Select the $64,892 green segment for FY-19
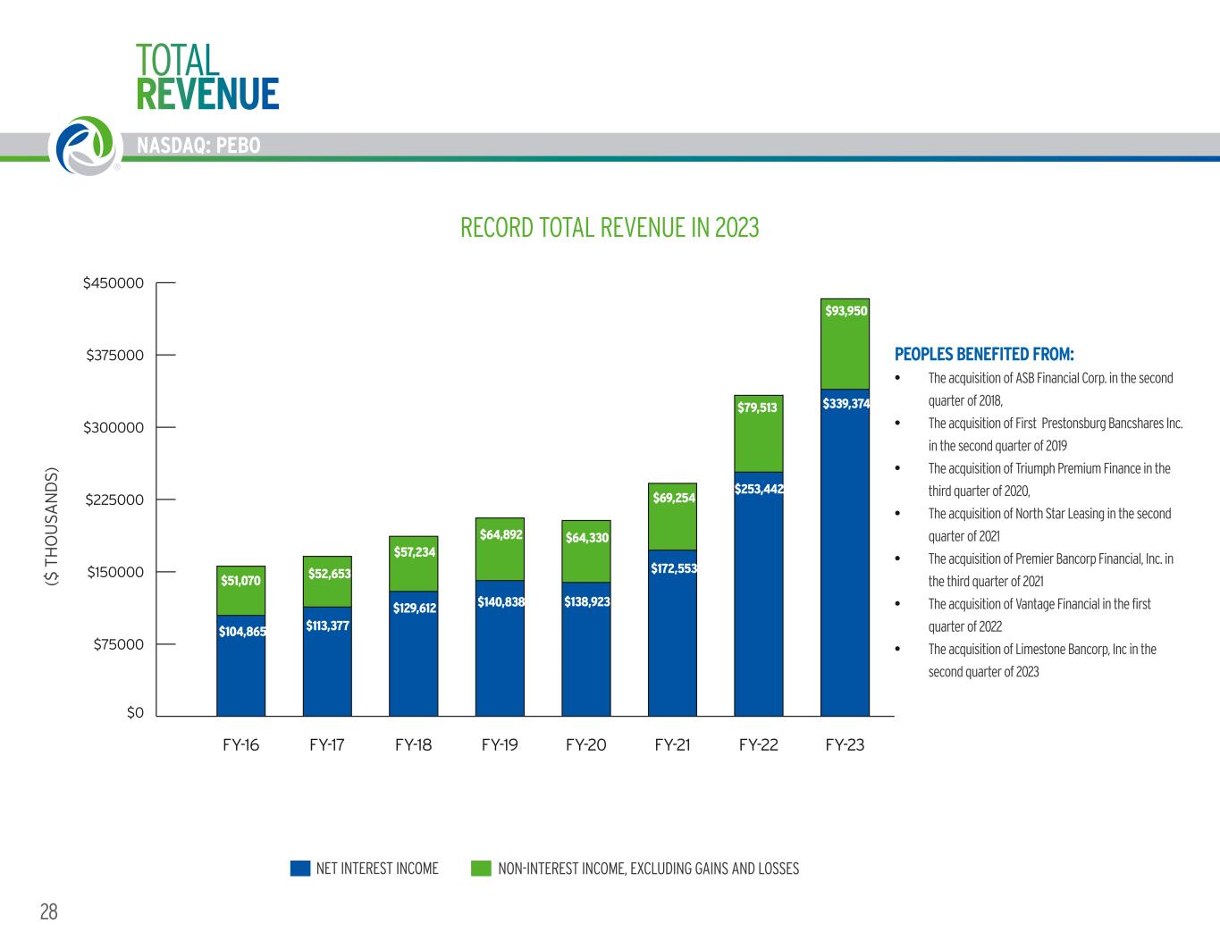Viewport: 1220px width, 949px height. (x=500, y=549)
